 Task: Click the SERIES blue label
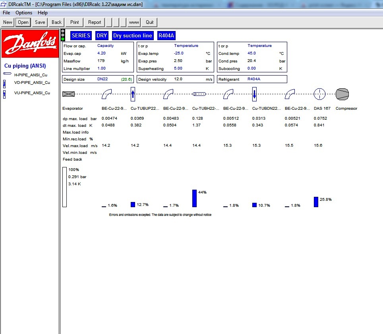pyautogui.click(x=81, y=35)
